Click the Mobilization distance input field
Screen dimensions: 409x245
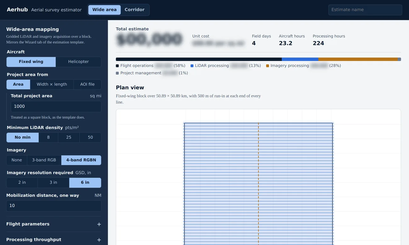(x=54, y=206)
